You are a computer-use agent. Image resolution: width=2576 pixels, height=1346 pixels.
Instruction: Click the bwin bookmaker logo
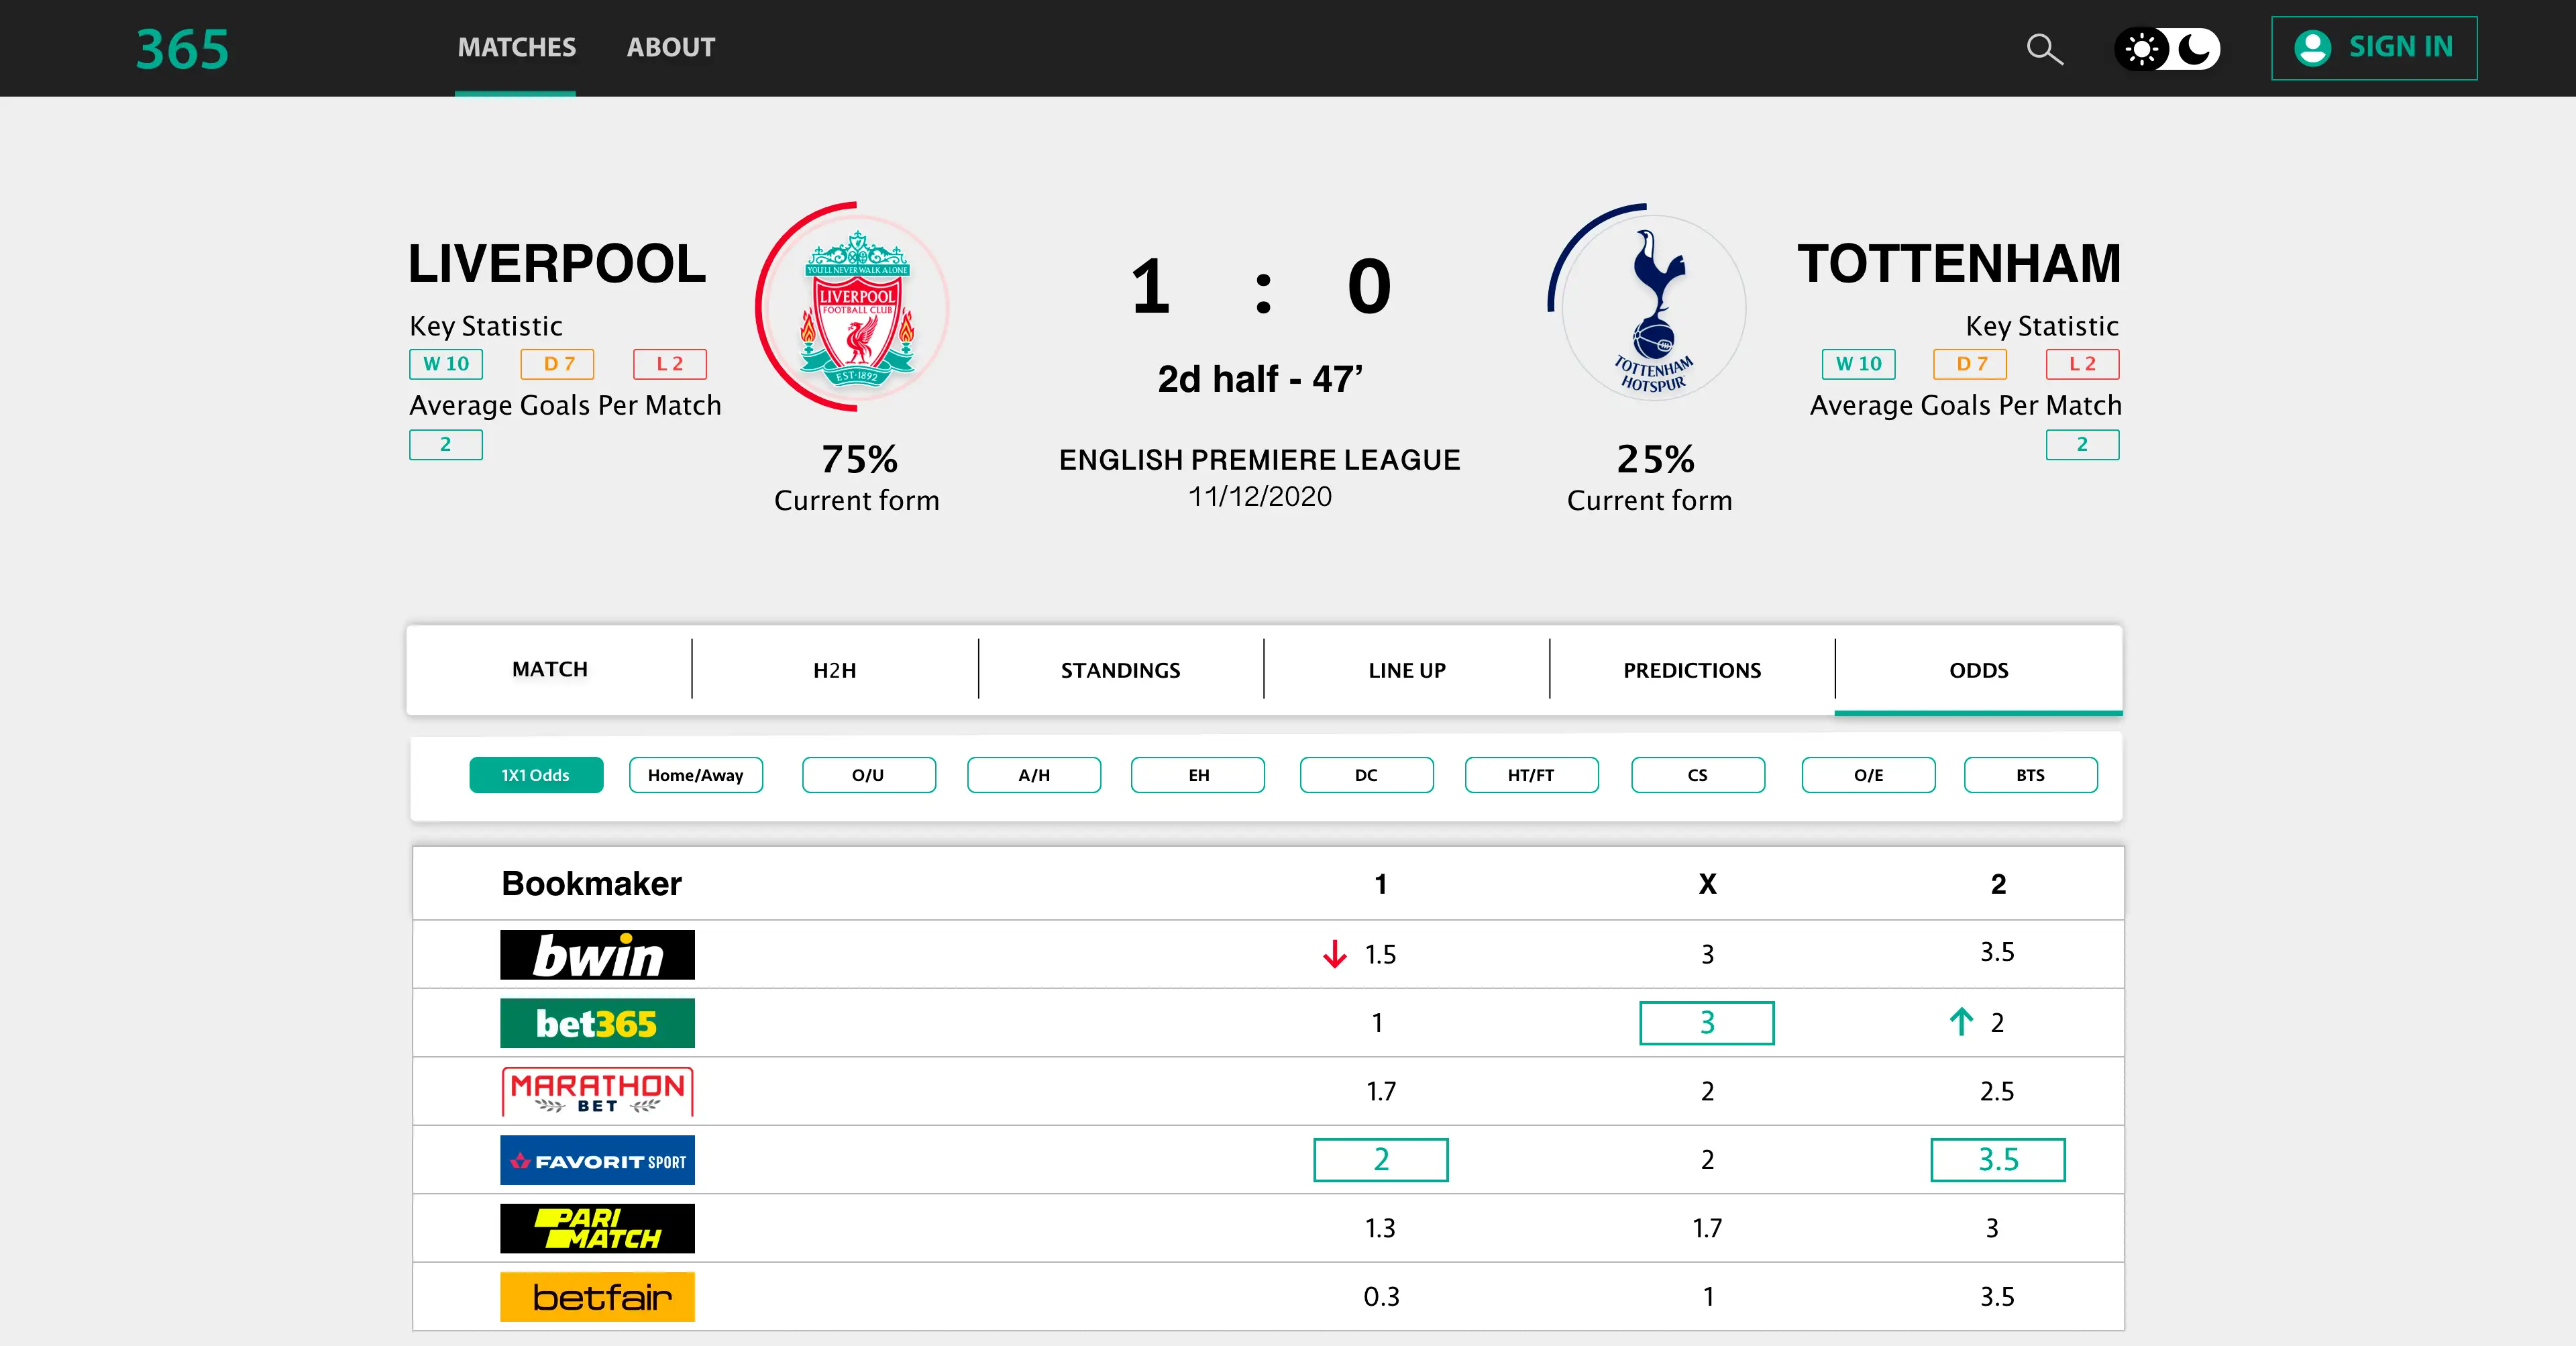(597, 955)
